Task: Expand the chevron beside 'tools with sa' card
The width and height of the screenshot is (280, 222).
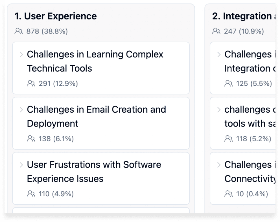Action: pyautogui.click(x=219, y=110)
